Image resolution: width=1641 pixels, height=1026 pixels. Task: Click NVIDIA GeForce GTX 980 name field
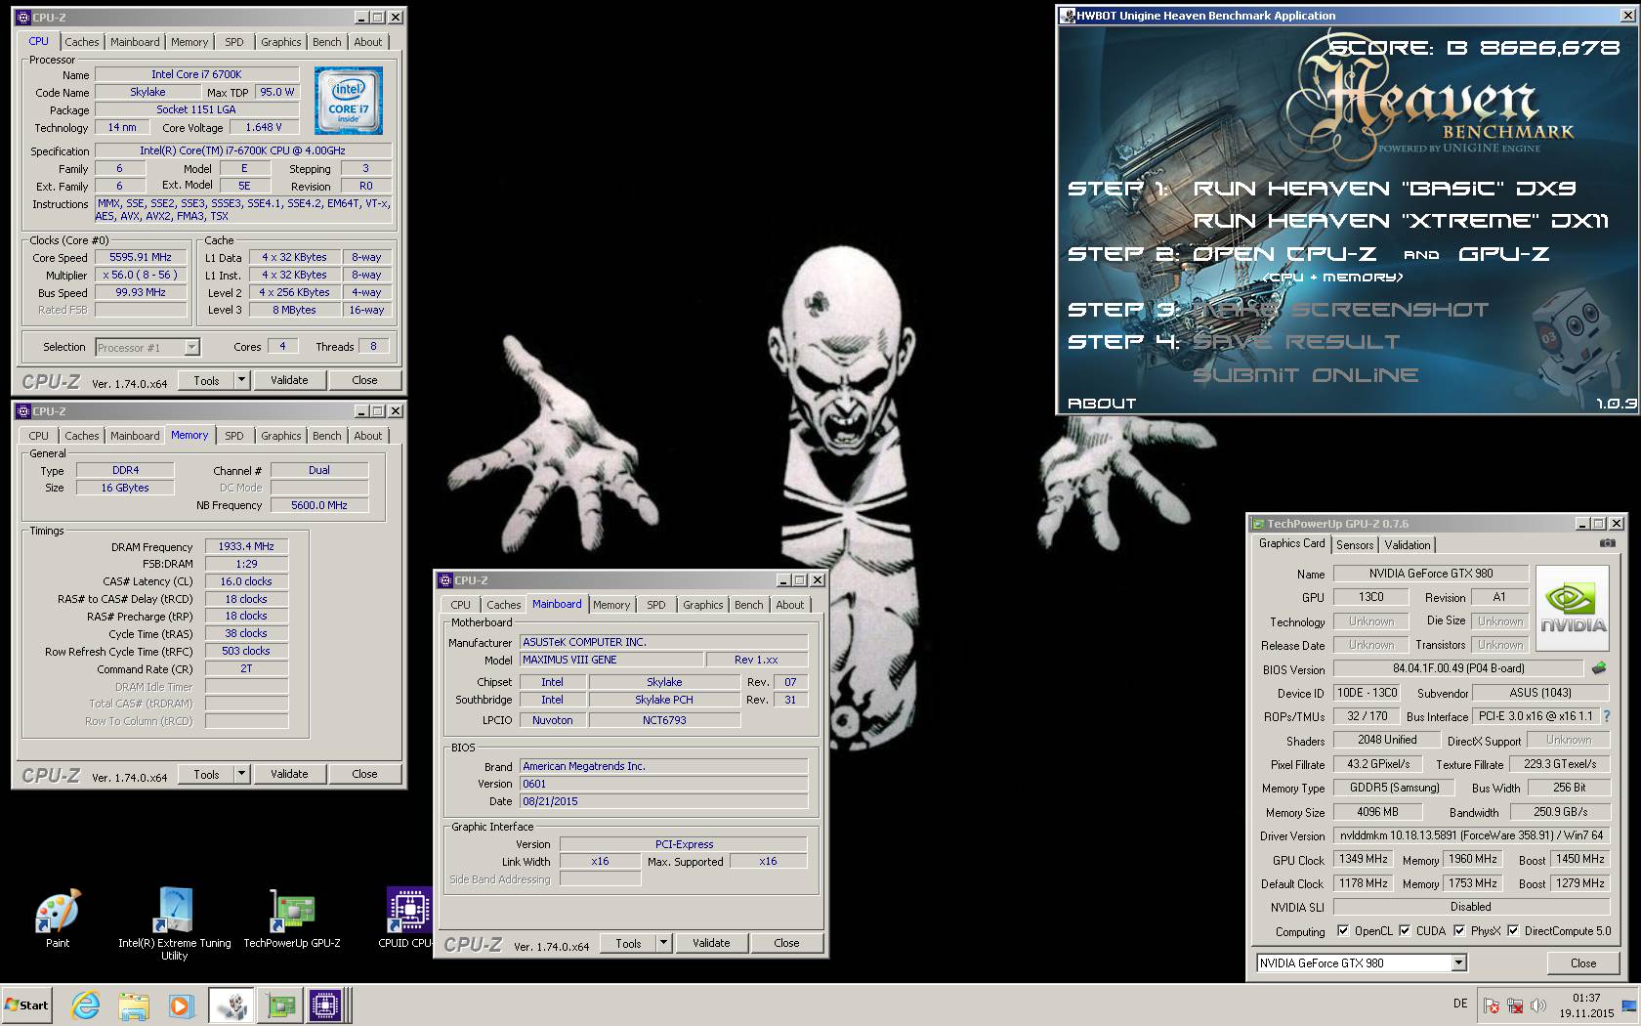tap(1431, 574)
